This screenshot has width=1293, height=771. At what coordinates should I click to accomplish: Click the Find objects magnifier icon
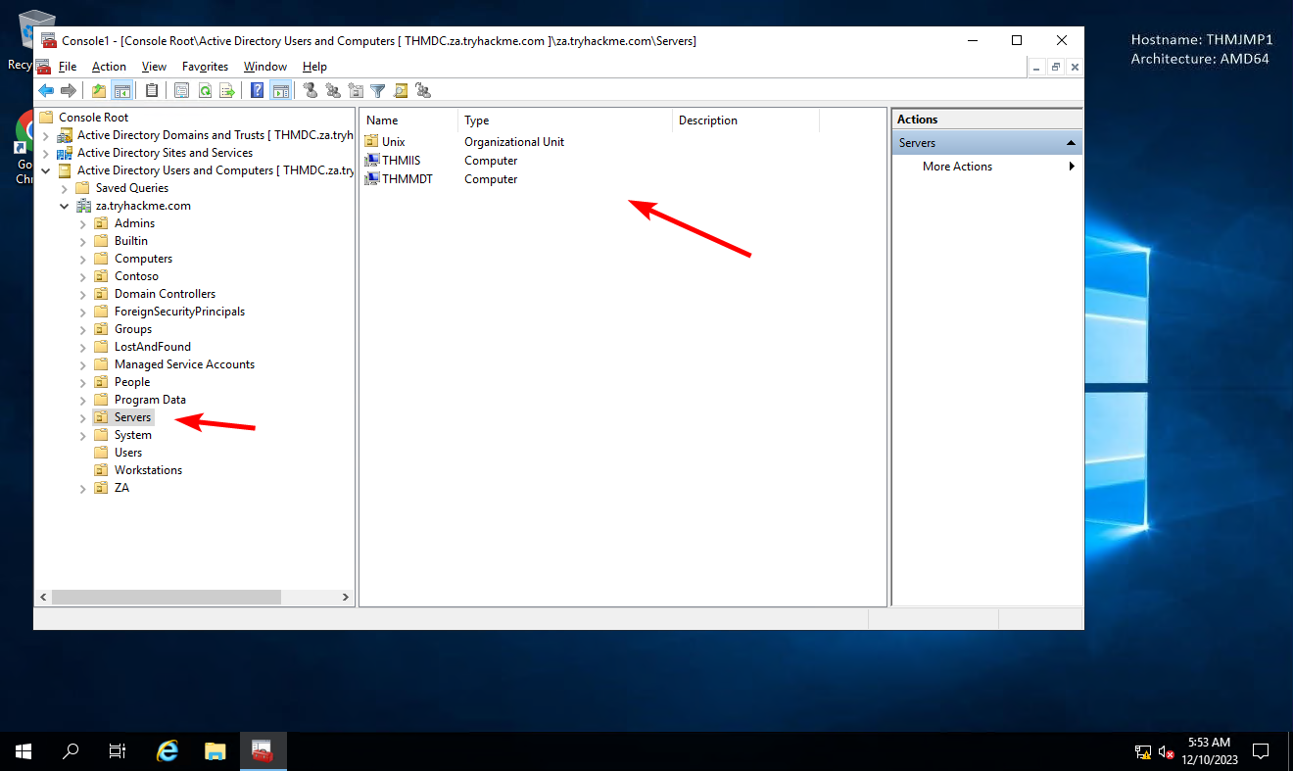(x=400, y=91)
